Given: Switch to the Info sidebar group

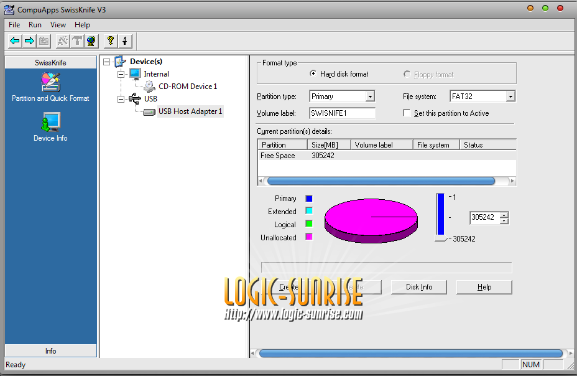Looking at the screenshot, I should pos(51,350).
